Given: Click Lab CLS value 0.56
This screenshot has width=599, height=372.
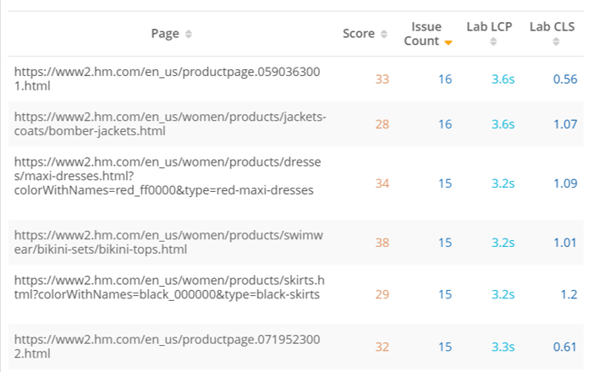Looking at the screenshot, I should pyautogui.click(x=565, y=79).
